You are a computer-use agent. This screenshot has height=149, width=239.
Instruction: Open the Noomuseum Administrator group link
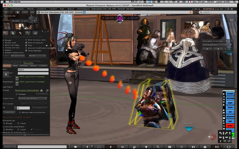27,90
